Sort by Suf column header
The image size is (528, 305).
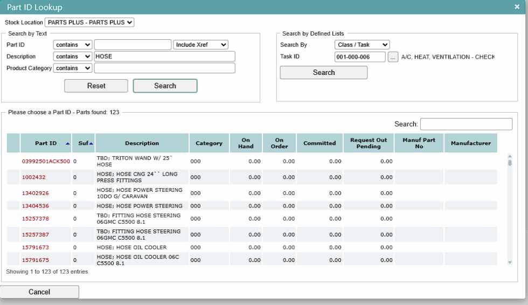[x=84, y=143]
